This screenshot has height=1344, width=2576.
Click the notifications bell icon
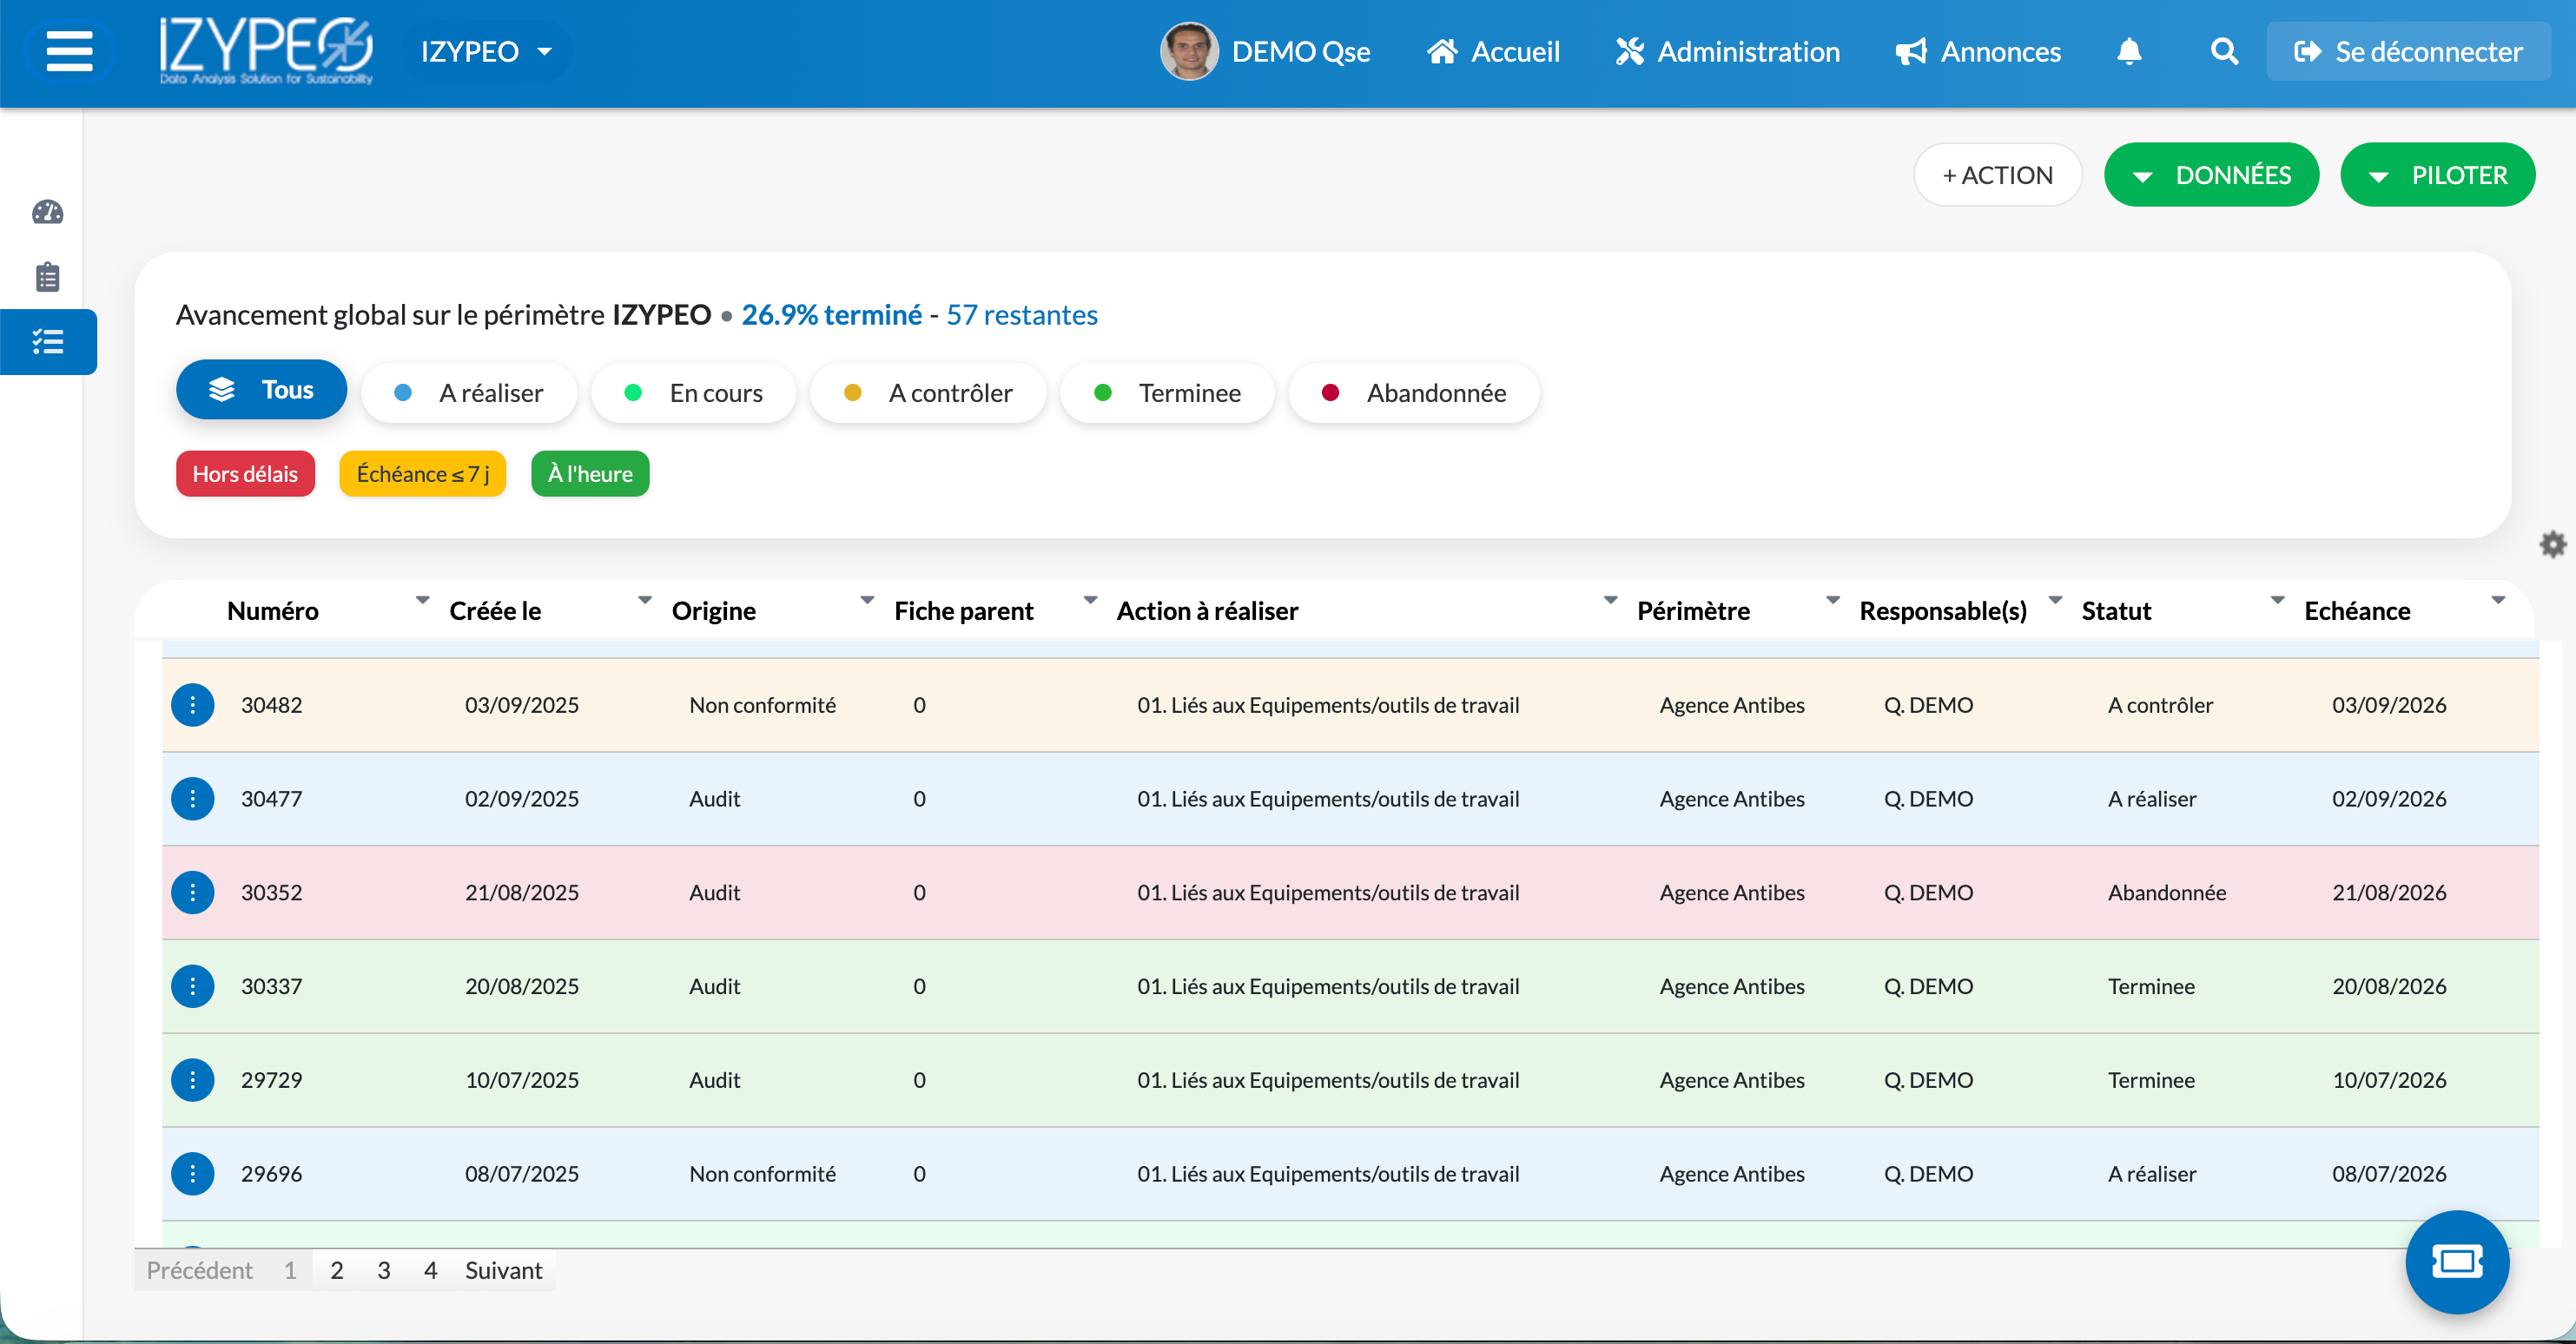point(2129,51)
